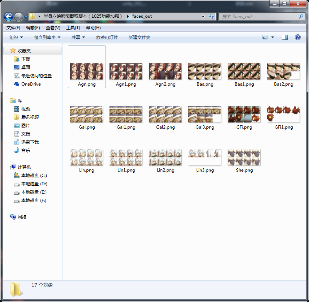
Task: Select the Lin3.png thumbnail
Action: 205,158
